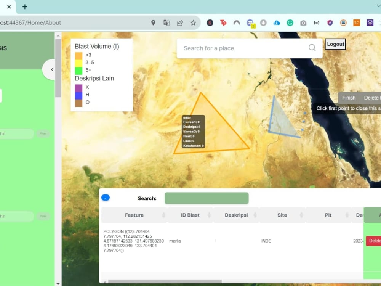Image resolution: width=381 pixels, height=286 pixels.
Task: Close the current browser tab
Action: coord(9,7)
